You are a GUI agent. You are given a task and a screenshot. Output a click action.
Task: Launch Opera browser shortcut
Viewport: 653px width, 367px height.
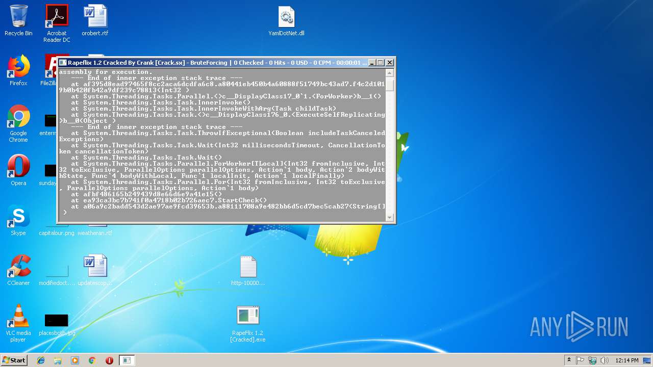click(18, 170)
